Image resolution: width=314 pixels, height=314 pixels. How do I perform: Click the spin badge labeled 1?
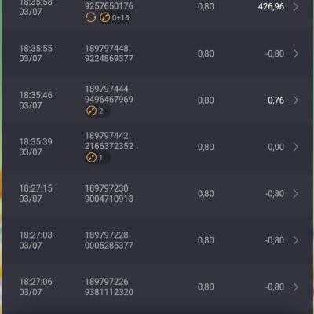pyautogui.click(x=97, y=158)
